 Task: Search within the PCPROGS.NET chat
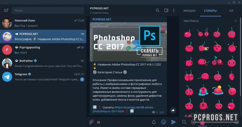click(x=157, y=10)
